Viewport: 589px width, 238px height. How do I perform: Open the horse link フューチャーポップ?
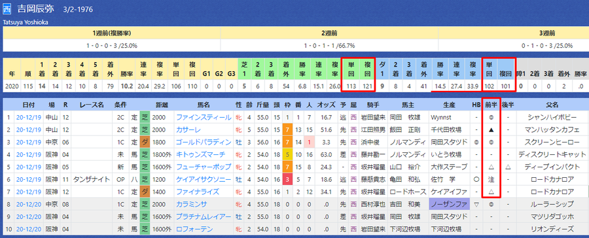point(204,167)
